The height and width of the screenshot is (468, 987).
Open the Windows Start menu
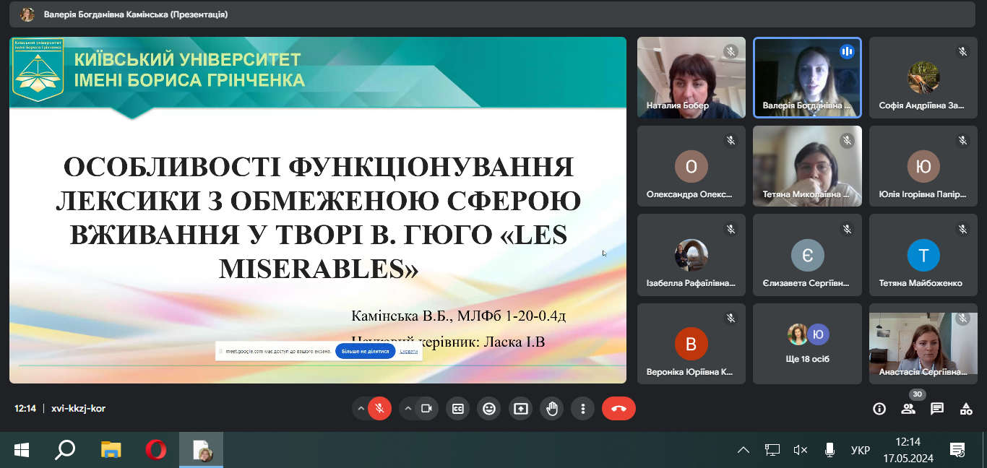20,449
